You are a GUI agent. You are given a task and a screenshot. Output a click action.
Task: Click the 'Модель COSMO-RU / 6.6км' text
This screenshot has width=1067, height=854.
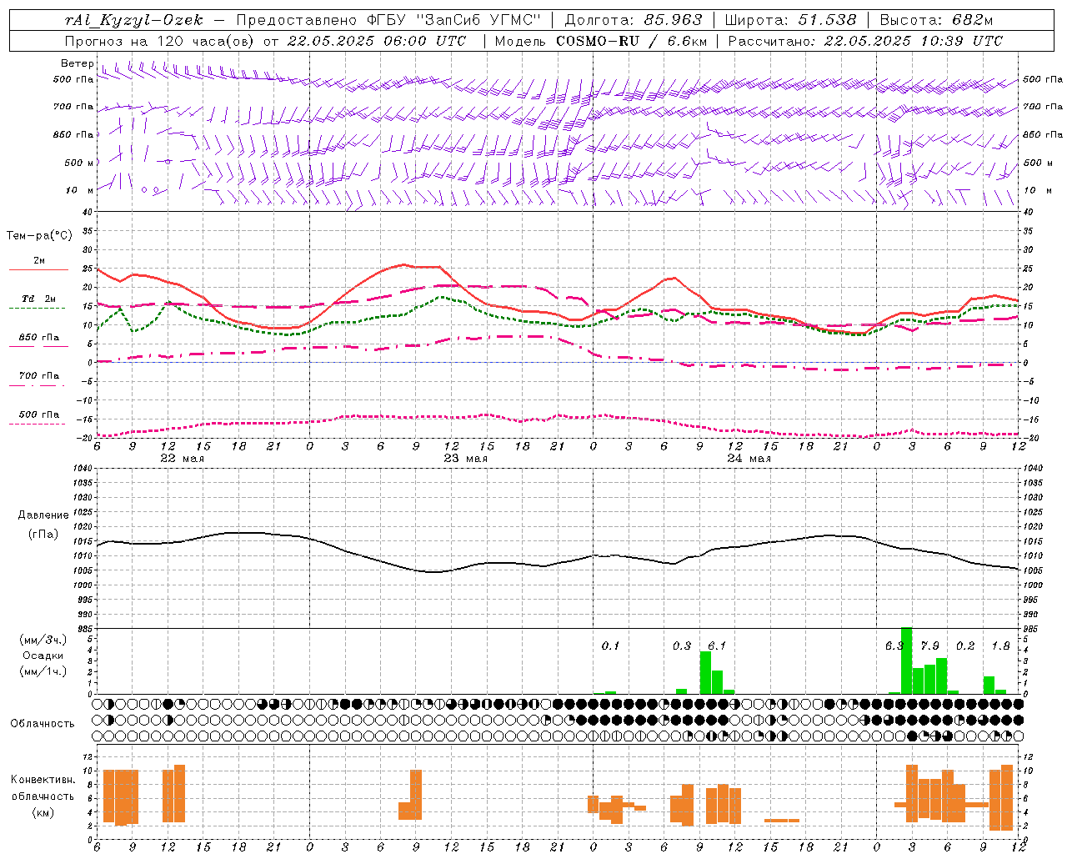[x=601, y=41]
